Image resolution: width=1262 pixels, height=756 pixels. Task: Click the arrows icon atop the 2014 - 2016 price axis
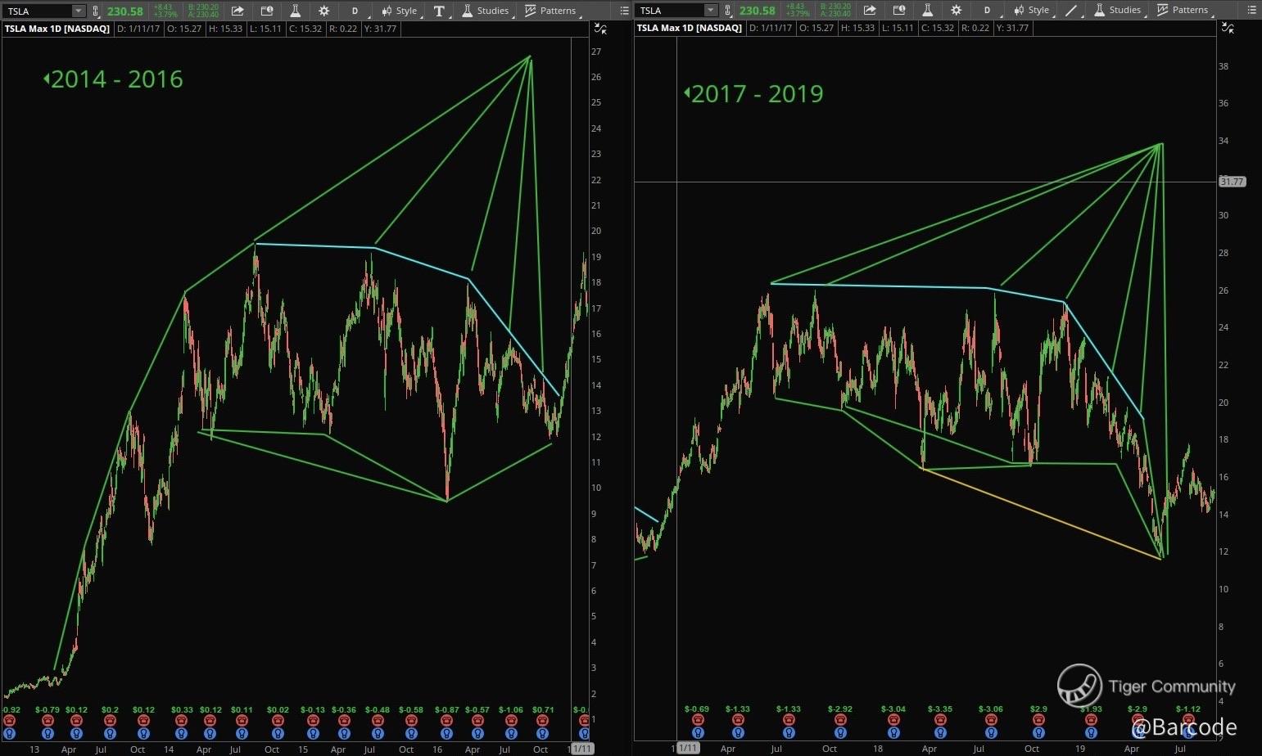pyautogui.click(x=600, y=29)
